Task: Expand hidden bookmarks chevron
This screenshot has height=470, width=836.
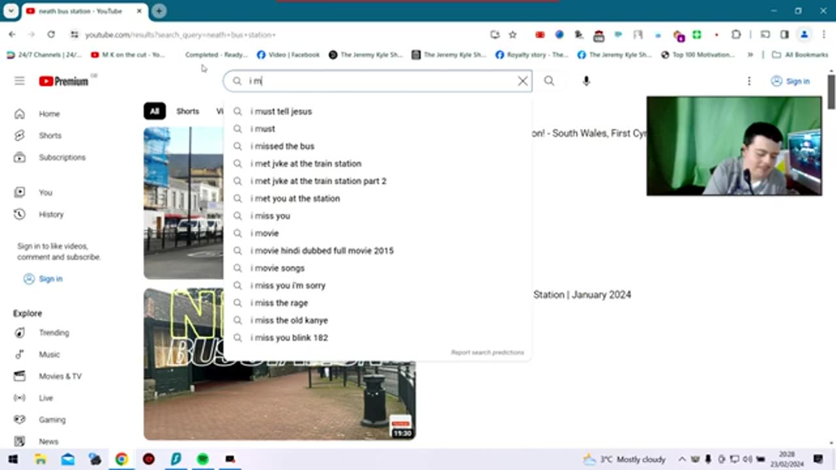Action: [750, 55]
